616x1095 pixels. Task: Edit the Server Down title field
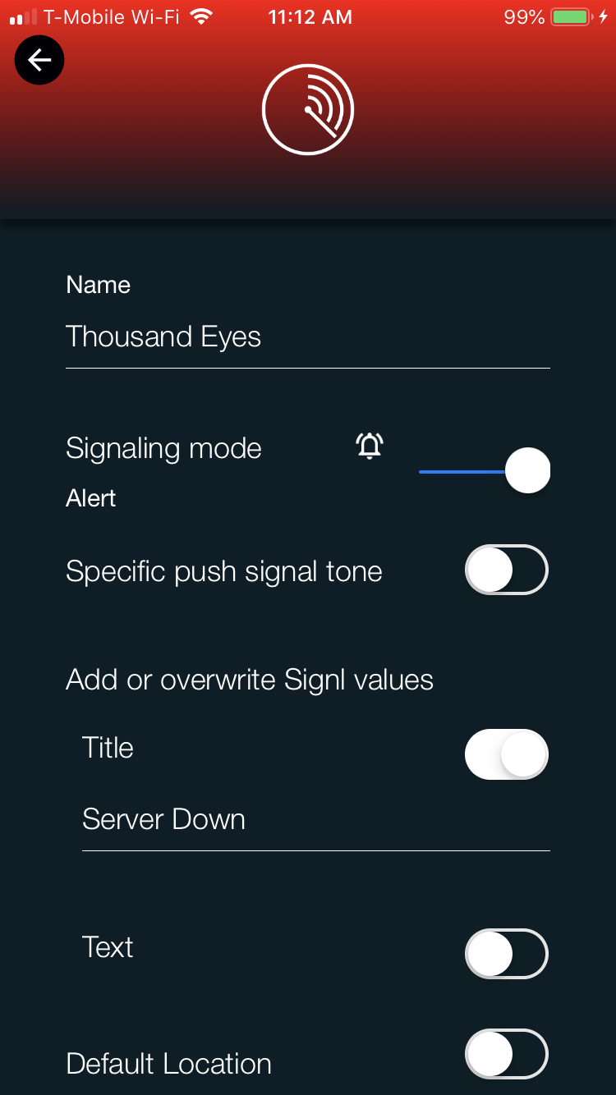[316, 820]
